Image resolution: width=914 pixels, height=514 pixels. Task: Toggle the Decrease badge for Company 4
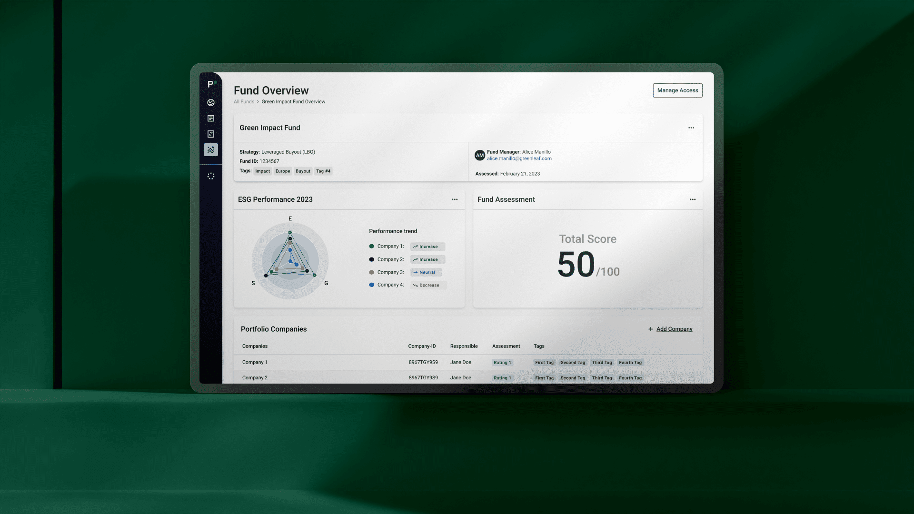pos(428,285)
